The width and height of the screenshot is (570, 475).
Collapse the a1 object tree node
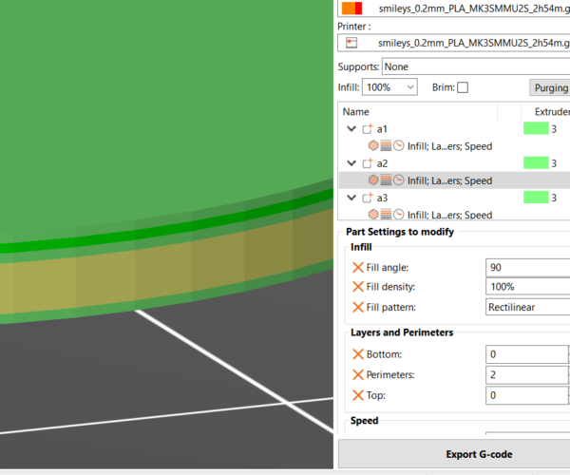[351, 128]
